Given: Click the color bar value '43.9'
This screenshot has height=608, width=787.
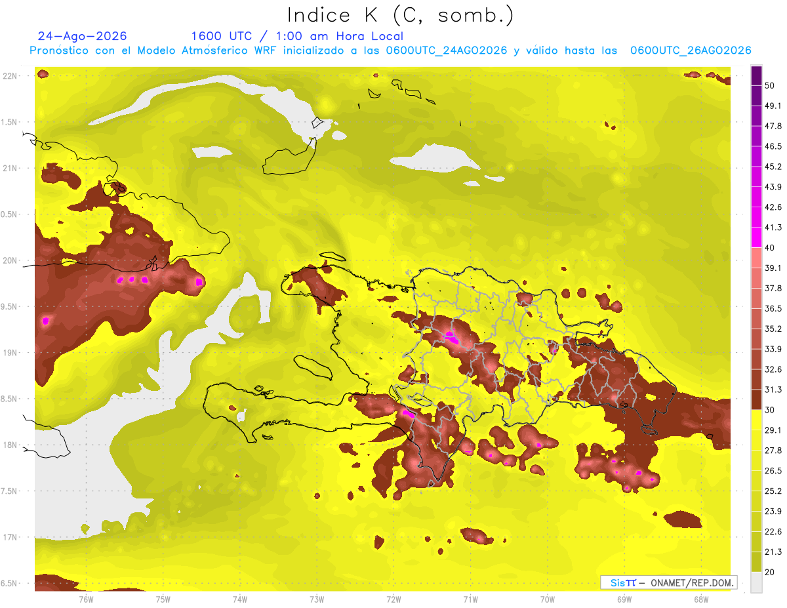Looking at the screenshot, I should pos(773,188).
